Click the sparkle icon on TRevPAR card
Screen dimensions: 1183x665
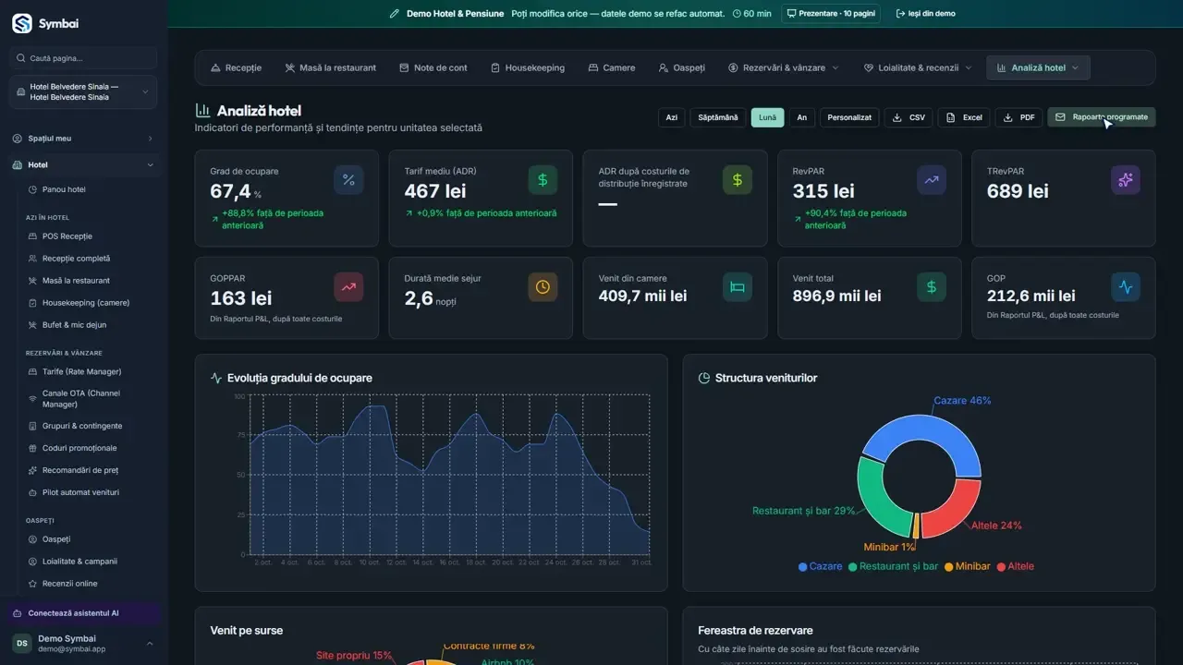coord(1126,180)
